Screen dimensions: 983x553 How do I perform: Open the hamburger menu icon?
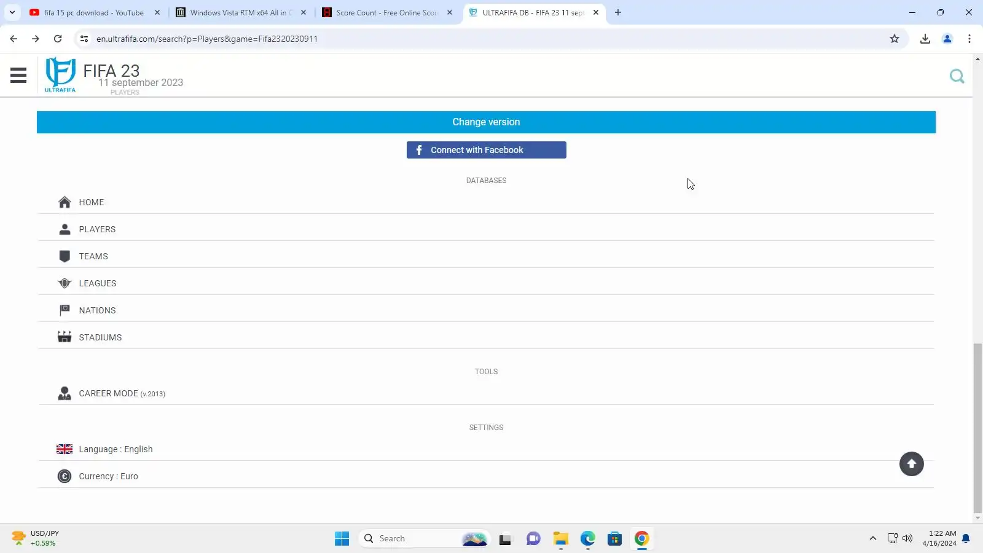tap(18, 76)
